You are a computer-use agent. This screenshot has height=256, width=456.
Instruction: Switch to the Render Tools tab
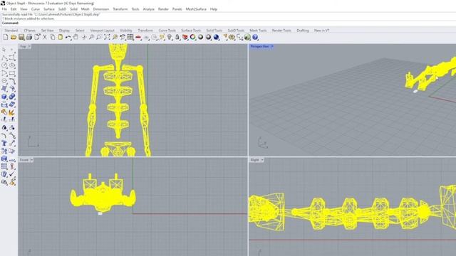[x=281, y=31]
